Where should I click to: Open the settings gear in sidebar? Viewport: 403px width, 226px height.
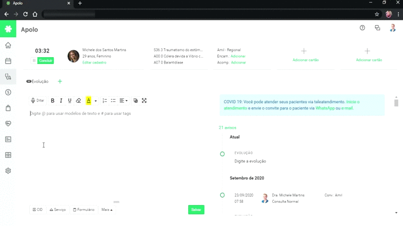pyautogui.click(x=8, y=171)
